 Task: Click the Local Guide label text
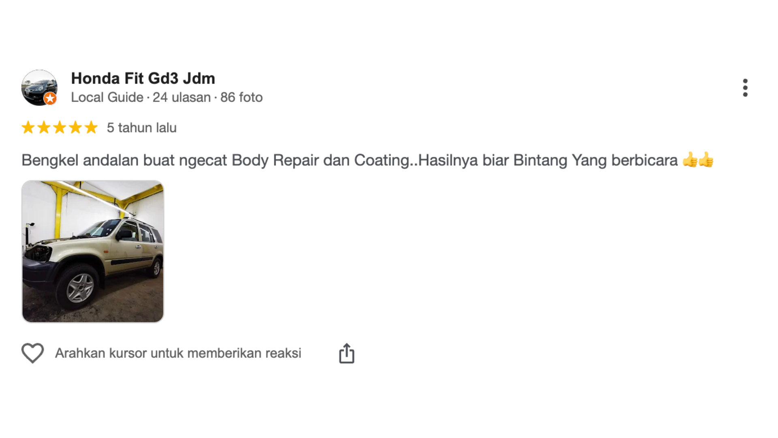pyautogui.click(x=107, y=97)
